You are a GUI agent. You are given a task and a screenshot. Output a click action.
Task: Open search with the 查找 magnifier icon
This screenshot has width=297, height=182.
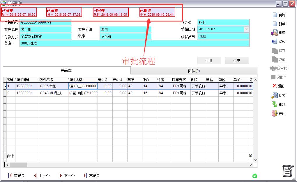click(x=279, y=96)
